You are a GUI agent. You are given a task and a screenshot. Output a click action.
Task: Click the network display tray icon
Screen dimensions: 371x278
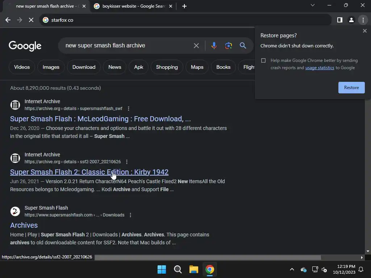pyautogui.click(x=315, y=269)
